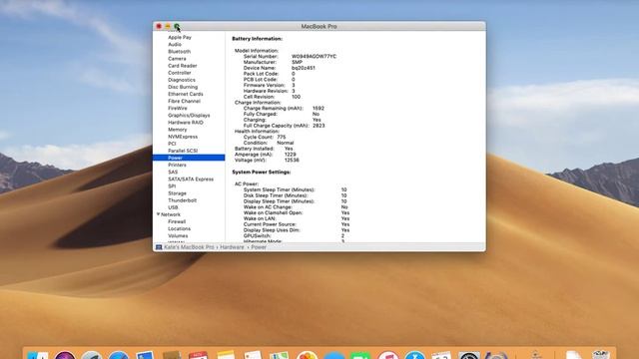The width and height of the screenshot is (639, 359).
Task: Click the computer icon in the path bar
Action: 159,247
